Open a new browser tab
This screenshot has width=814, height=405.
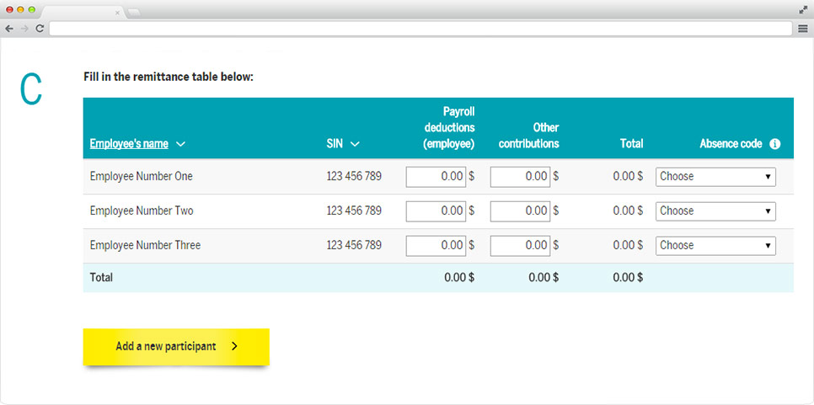coord(134,12)
